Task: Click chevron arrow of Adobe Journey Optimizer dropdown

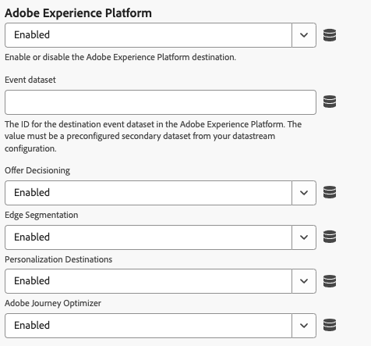Action: (x=304, y=326)
